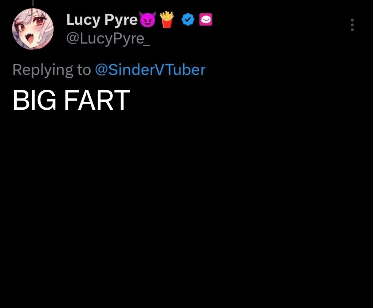Viewport: 373px width, 308px height.
Task: Open the three-dot more options menu
Action: (x=352, y=25)
